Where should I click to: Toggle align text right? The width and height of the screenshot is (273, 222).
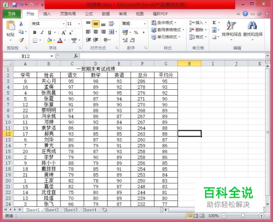(103, 32)
